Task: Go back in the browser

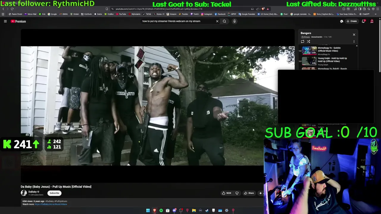Action: click(3, 9)
